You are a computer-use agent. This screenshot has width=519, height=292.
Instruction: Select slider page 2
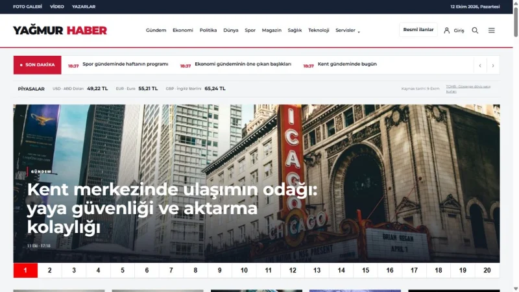[50, 271]
